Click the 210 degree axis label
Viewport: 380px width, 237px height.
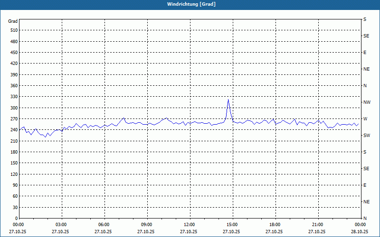(14, 141)
